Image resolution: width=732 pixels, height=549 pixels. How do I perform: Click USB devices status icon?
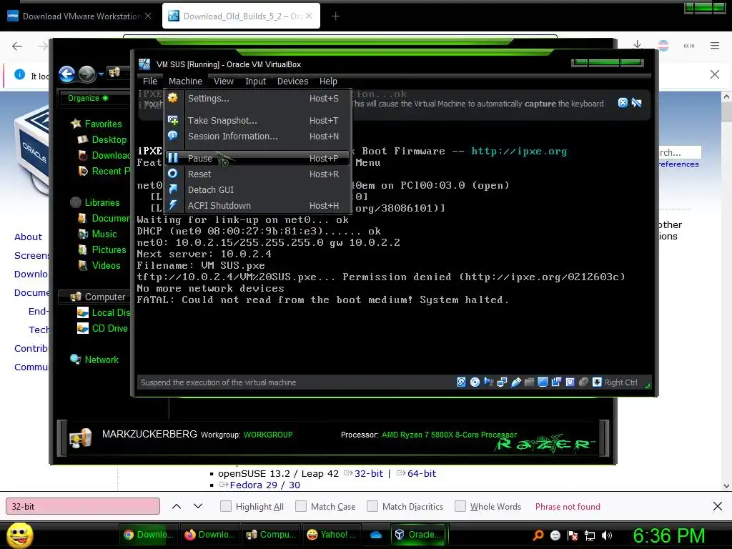click(x=515, y=382)
